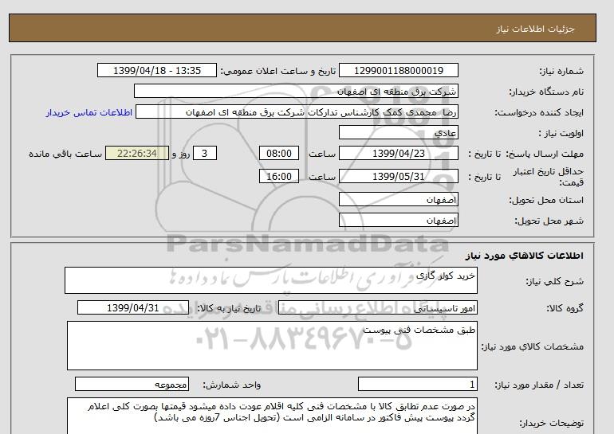Select the buyer organization field شرکت برق منطقه ای اصفهان
The image size is (614, 434).
296,91
